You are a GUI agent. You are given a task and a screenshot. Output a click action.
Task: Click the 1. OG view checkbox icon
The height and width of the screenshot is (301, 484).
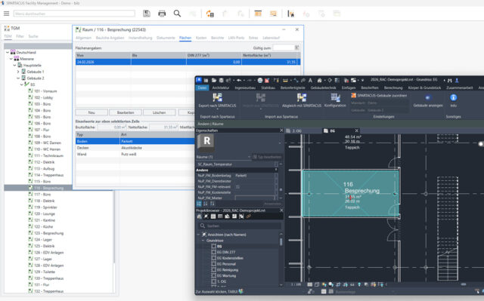pos(213,281)
